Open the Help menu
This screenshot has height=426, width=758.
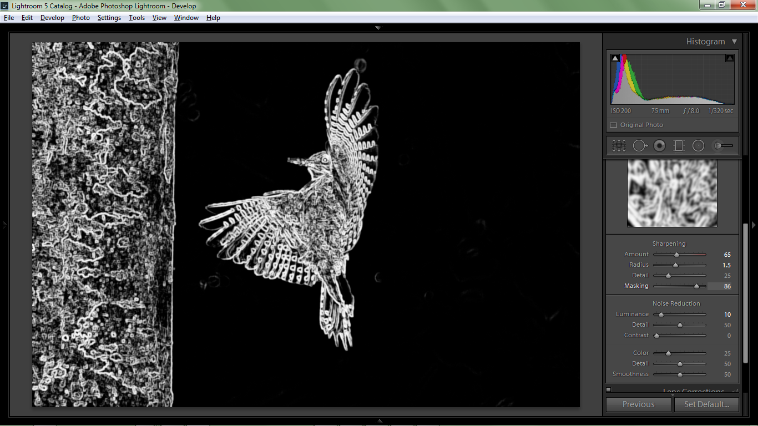213,18
